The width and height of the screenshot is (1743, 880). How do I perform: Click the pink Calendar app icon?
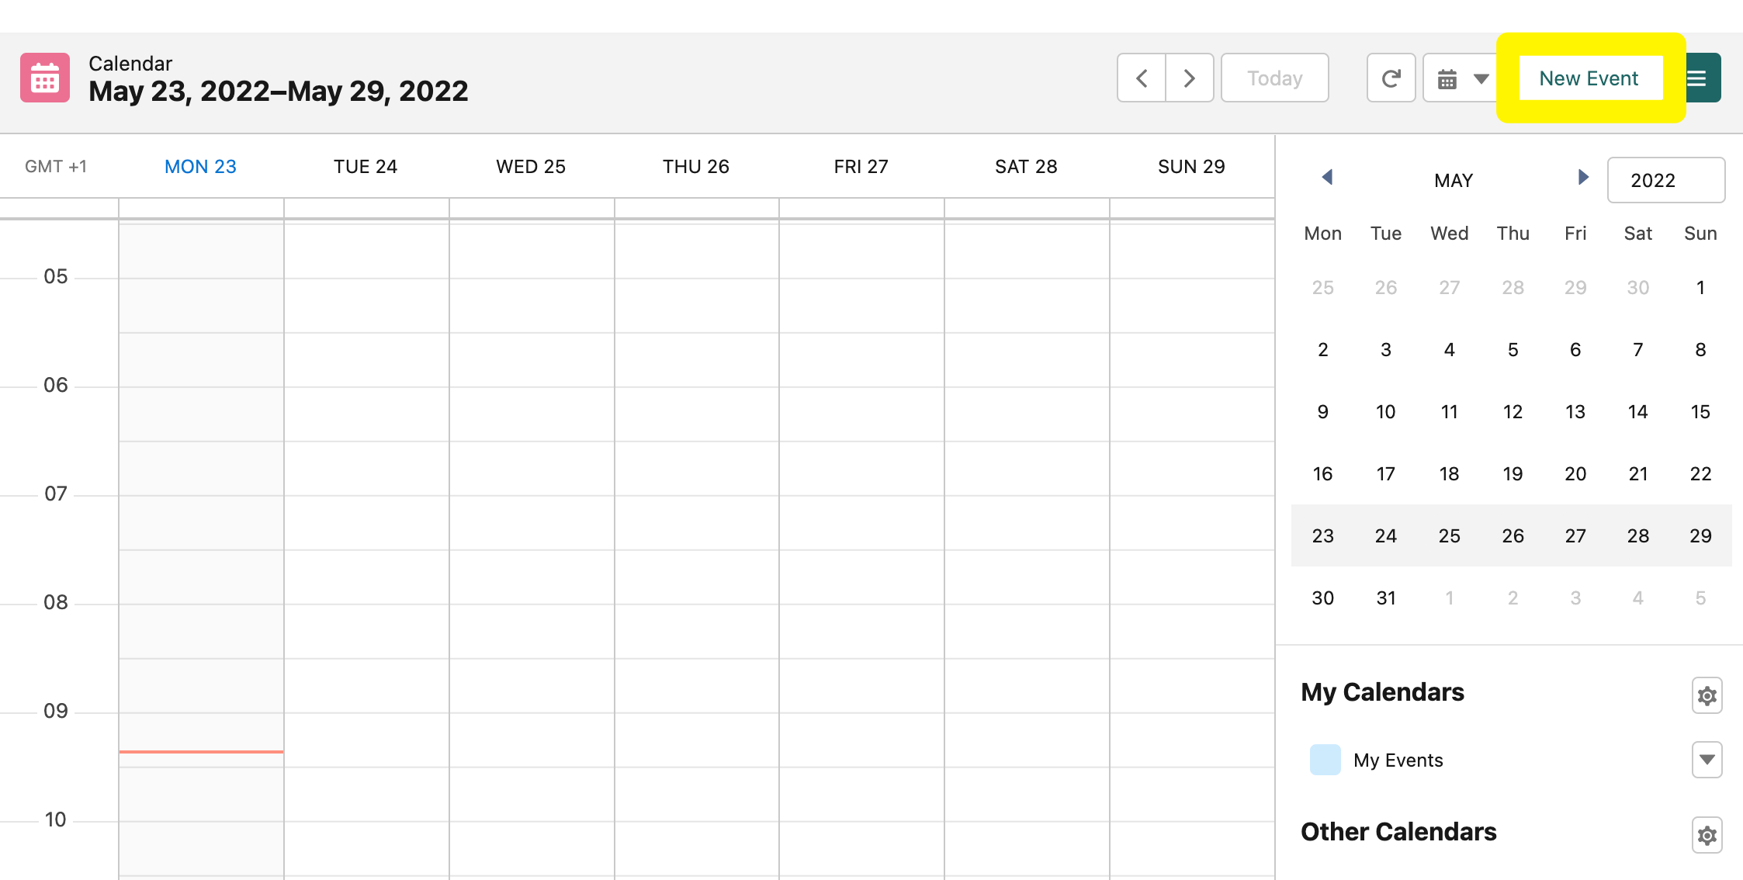(45, 78)
